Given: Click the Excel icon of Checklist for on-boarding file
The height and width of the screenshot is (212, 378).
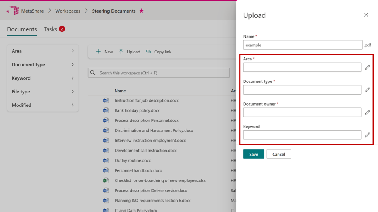Looking at the screenshot, I should click(106, 181).
